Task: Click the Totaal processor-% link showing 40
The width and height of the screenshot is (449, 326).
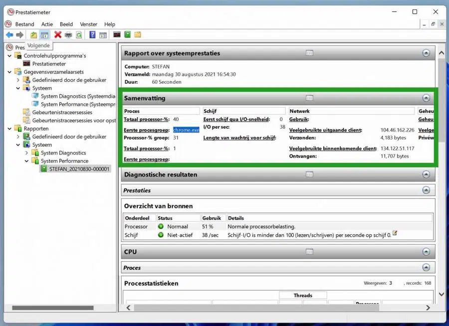Action: click(x=147, y=119)
